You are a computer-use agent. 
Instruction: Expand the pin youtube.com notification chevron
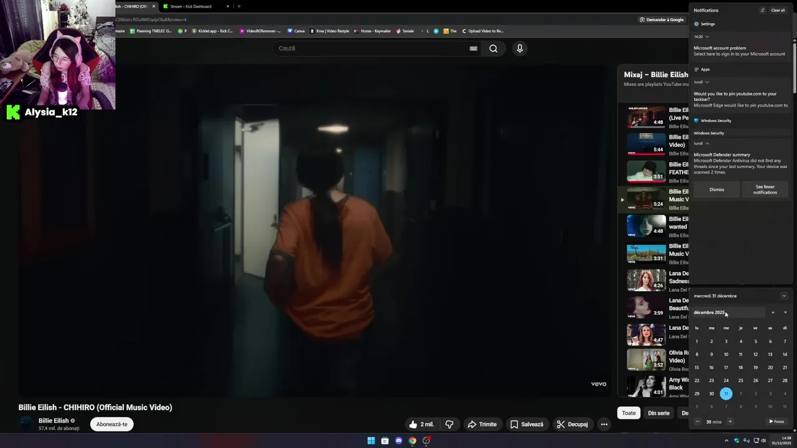(707, 82)
